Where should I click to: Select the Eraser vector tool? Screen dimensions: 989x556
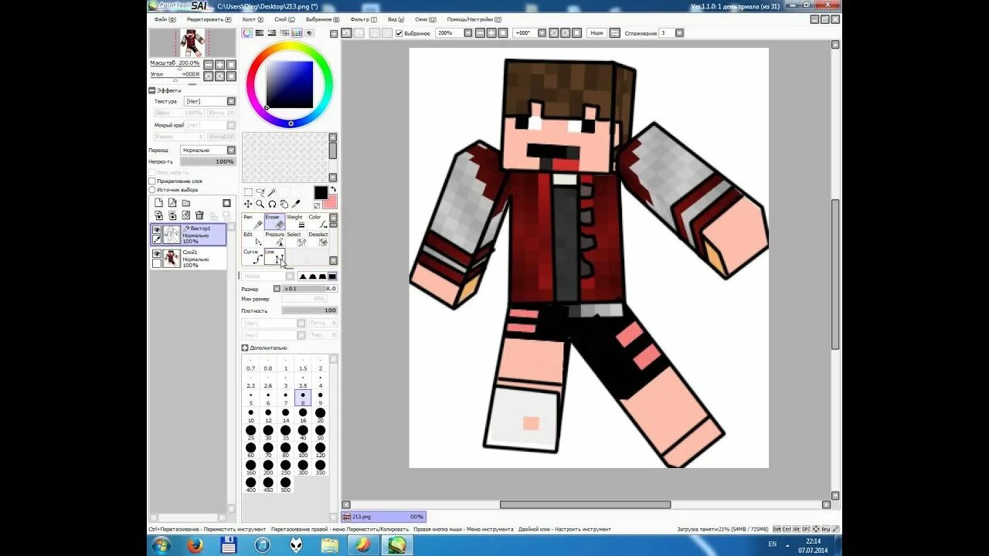tap(274, 222)
